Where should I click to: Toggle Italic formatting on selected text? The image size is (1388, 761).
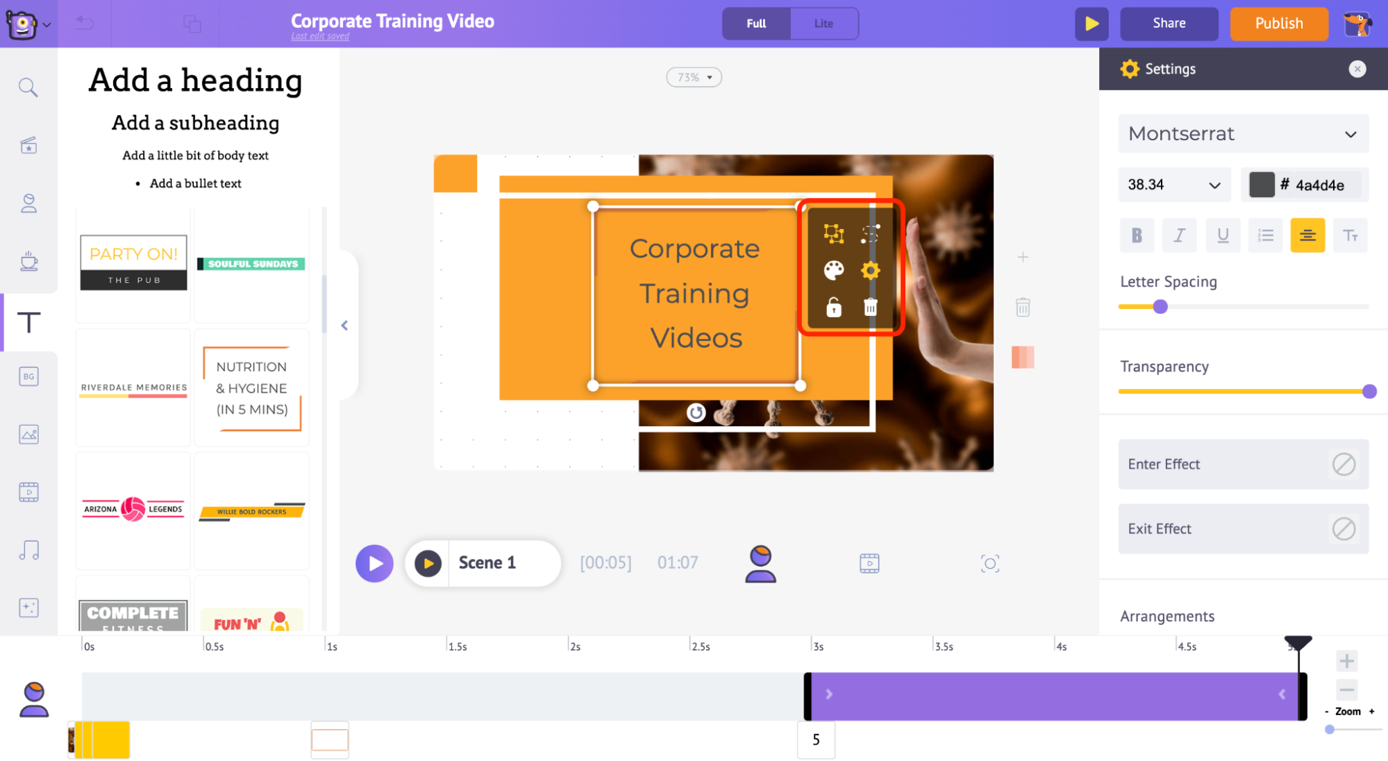tap(1179, 235)
